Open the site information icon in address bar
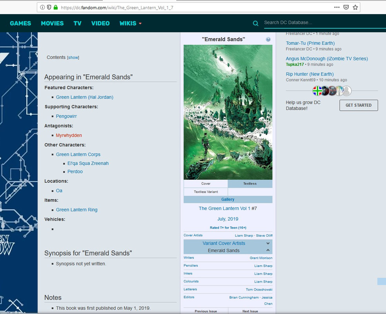386x314 pixels. pyautogui.click(x=42, y=7)
